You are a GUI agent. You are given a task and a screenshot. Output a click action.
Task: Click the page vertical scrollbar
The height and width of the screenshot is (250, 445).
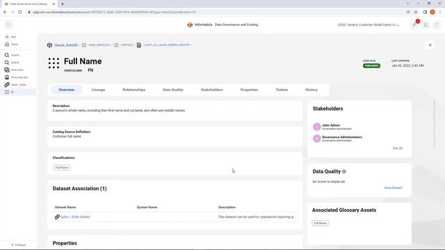434,124
